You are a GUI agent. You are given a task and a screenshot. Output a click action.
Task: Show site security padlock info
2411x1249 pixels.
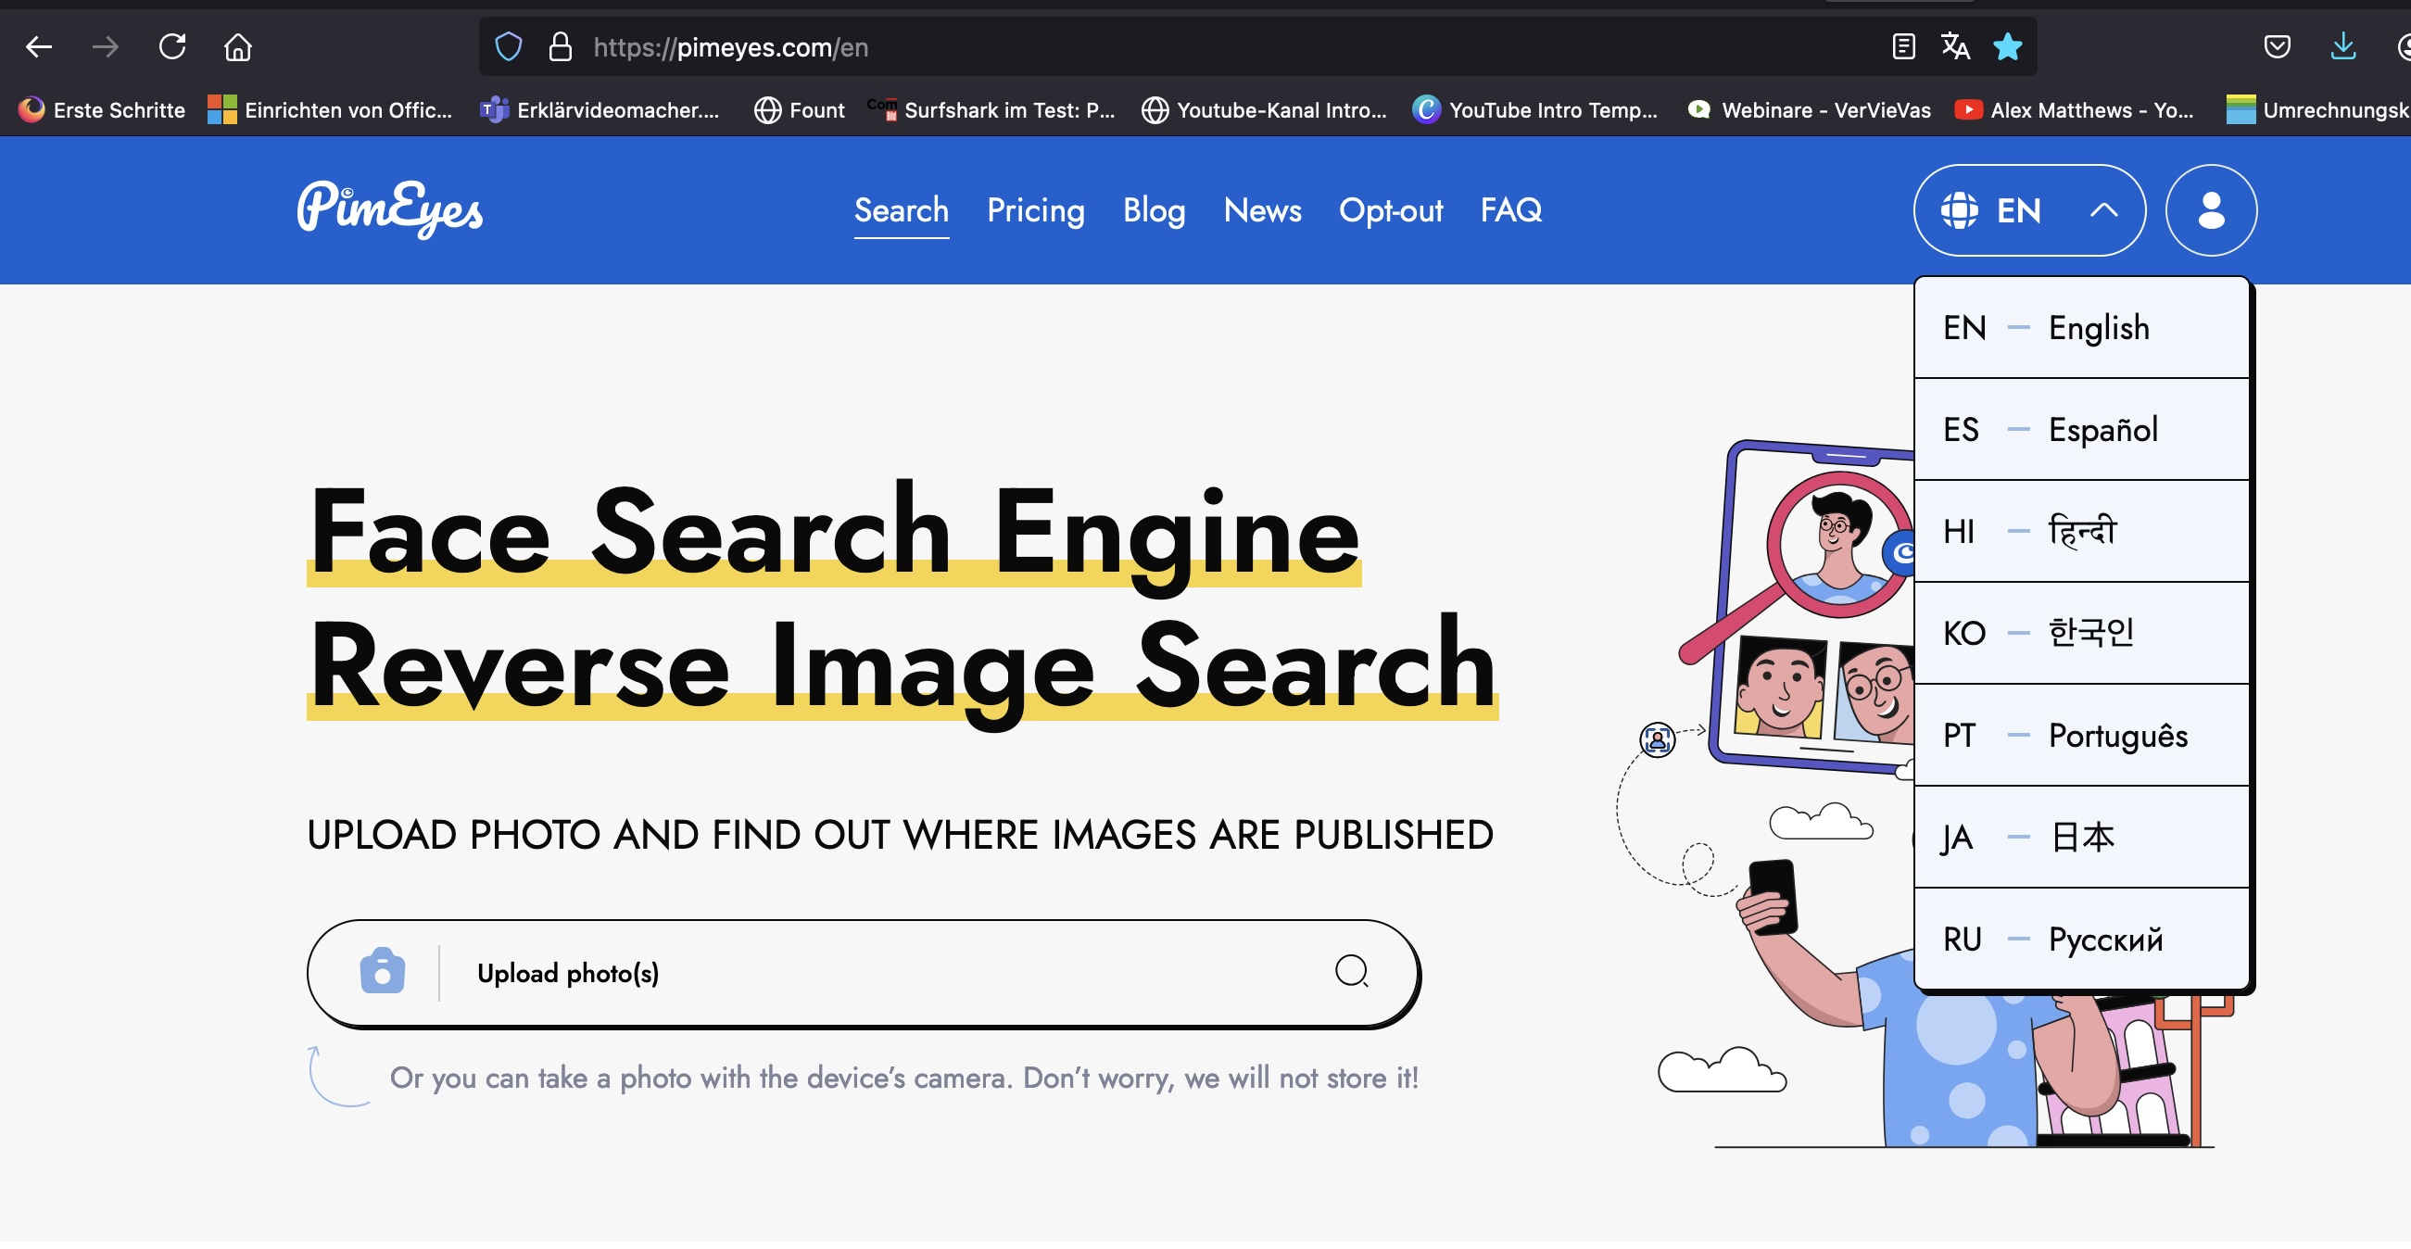pos(560,46)
